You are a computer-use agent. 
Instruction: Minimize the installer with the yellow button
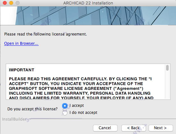(x=11, y=3)
